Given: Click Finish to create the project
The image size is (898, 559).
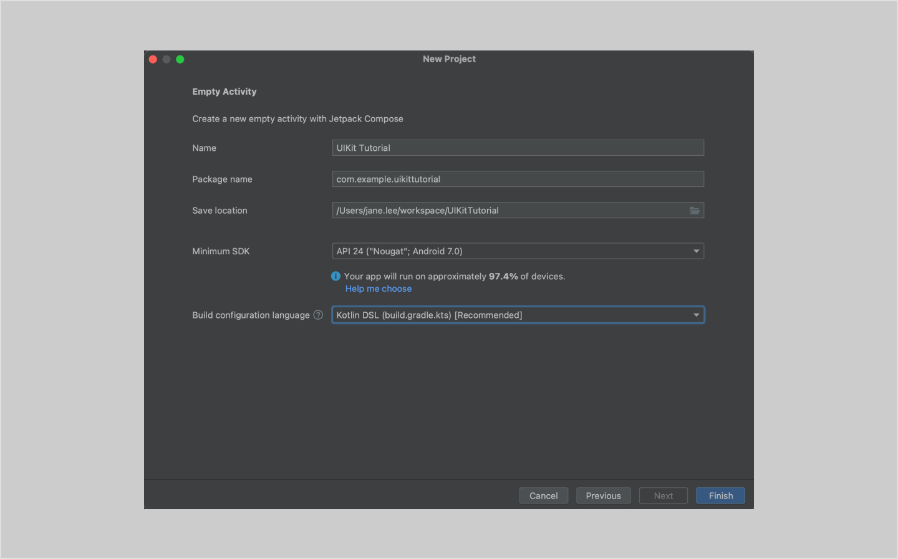Looking at the screenshot, I should [x=720, y=496].
